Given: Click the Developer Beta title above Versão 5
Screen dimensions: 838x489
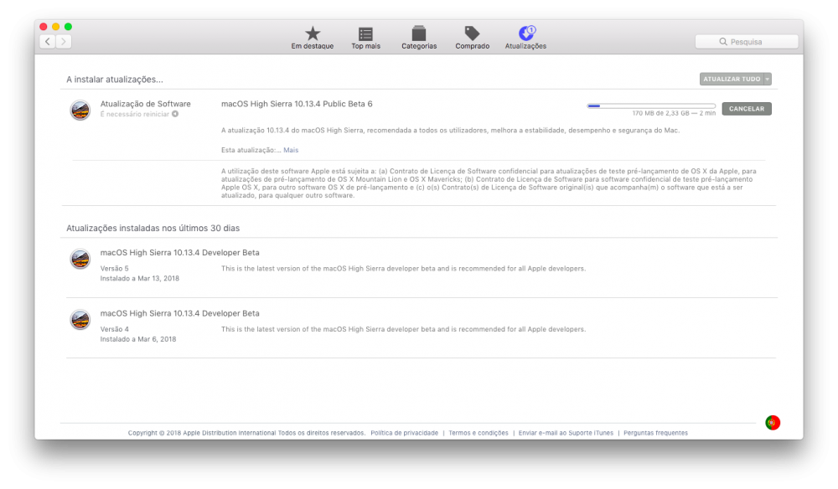Looking at the screenshot, I should [179, 253].
